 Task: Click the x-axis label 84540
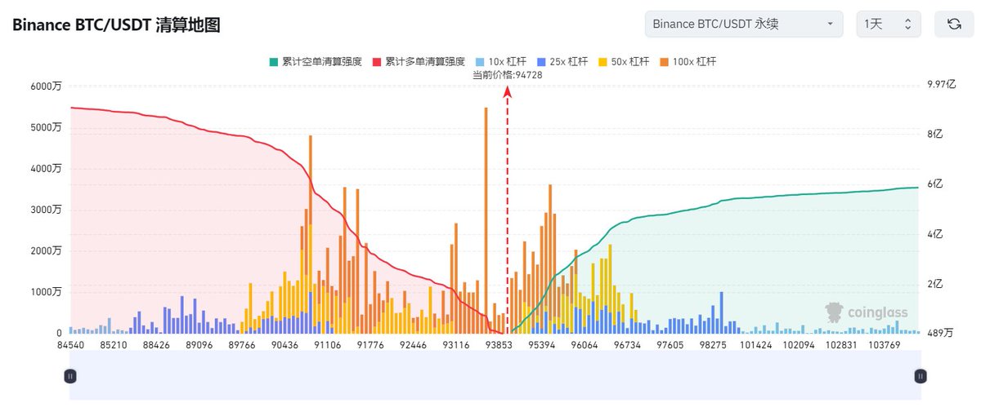click(70, 345)
